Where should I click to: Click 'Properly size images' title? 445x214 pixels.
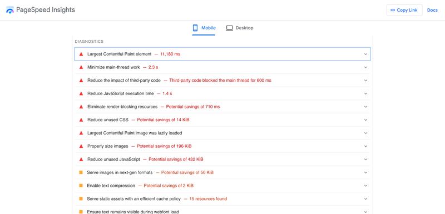108,146
